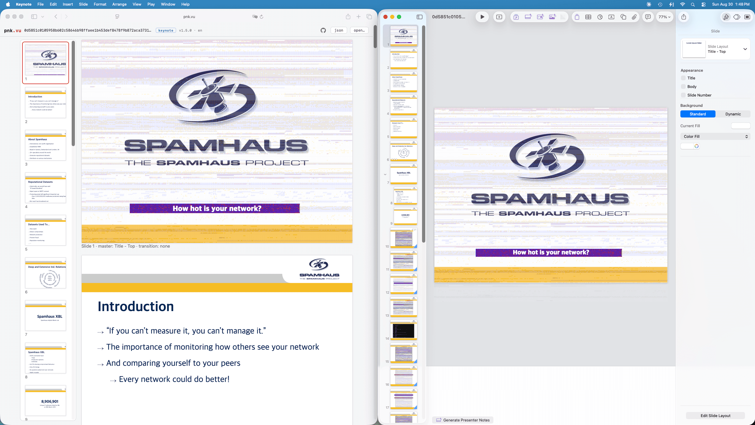Insert a table in Keynote
Screen dimensions: 755x425
[x=588, y=17]
